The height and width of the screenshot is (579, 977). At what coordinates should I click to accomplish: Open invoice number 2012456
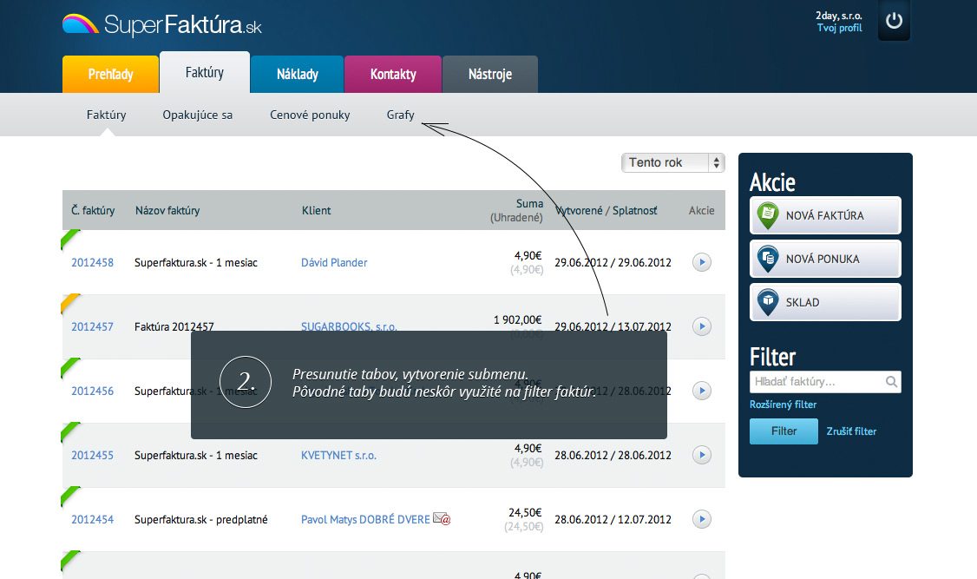point(92,391)
